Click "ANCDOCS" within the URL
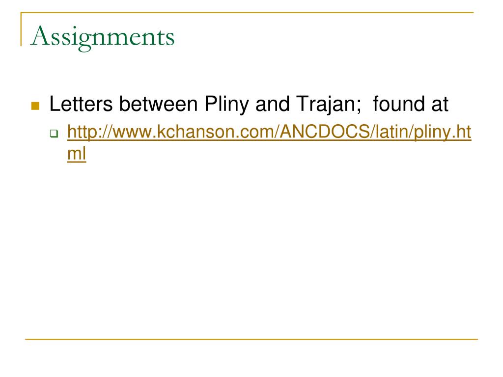 tap(325, 132)
